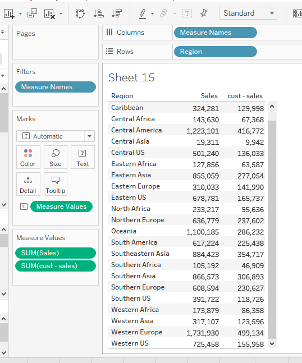The width and height of the screenshot is (302, 363).
Task: Click the pin Fix Axes icon
Action: click(x=204, y=13)
